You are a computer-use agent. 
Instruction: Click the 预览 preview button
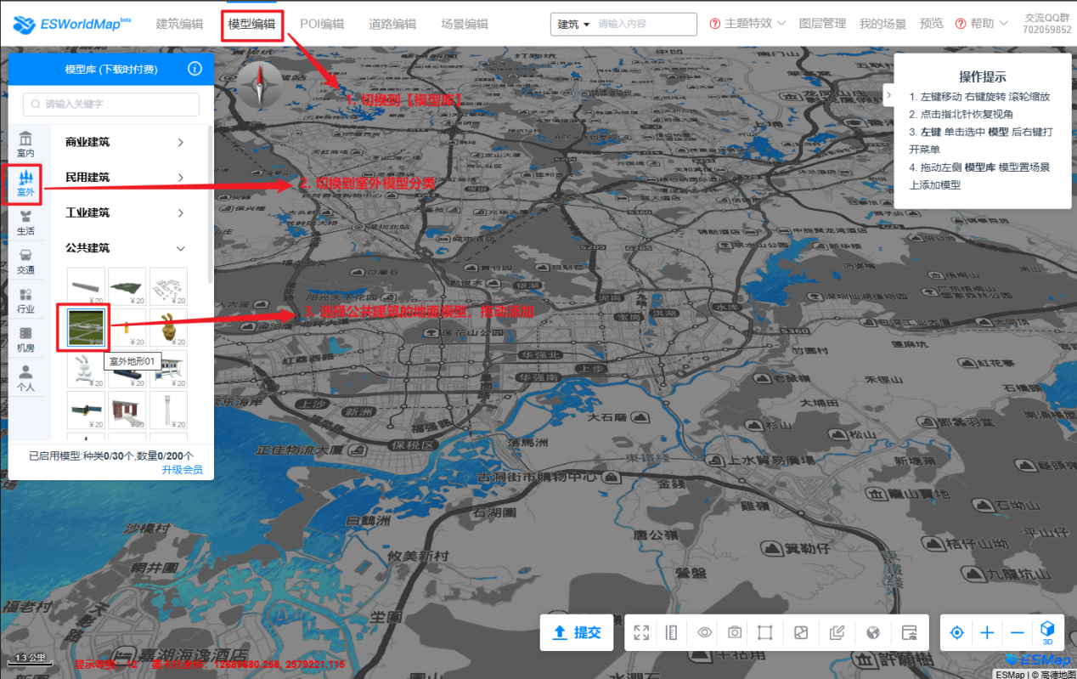point(931,24)
